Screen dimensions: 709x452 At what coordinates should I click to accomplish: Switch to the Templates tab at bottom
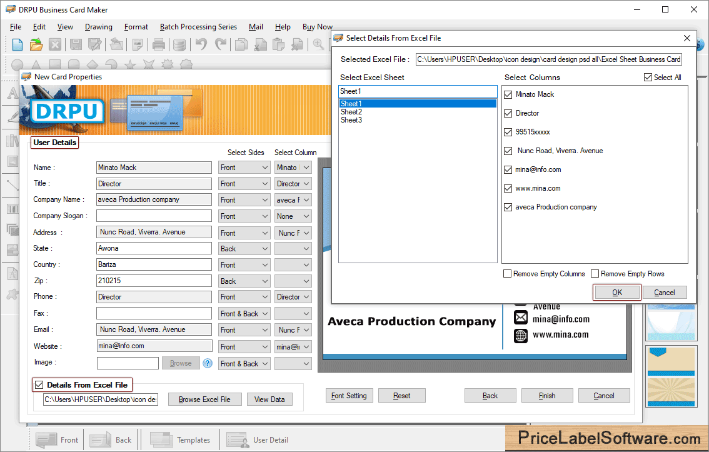pyautogui.click(x=180, y=439)
